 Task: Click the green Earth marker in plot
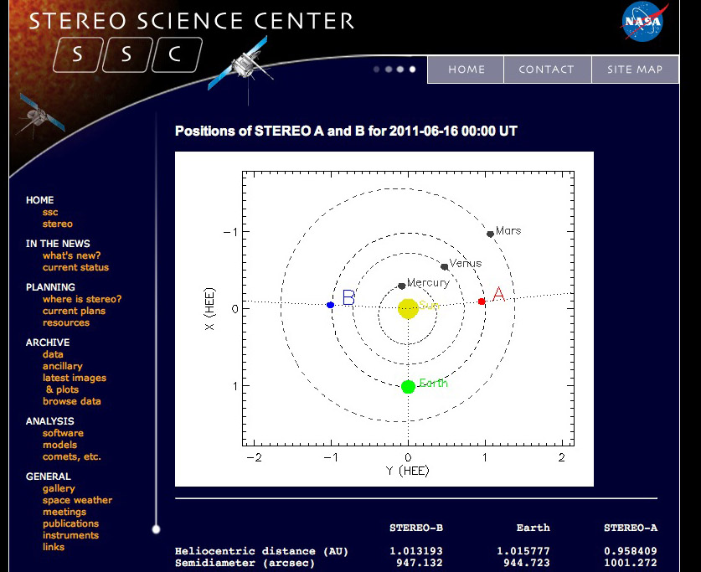[x=408, y=387]
